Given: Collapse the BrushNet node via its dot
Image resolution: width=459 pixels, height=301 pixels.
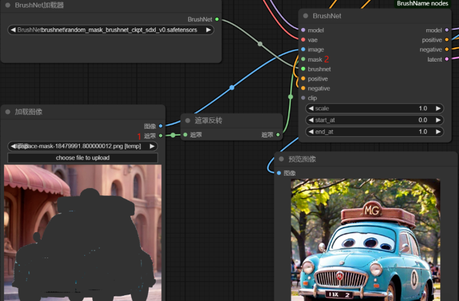Looking at the screenshot, I should click(306, 16).
